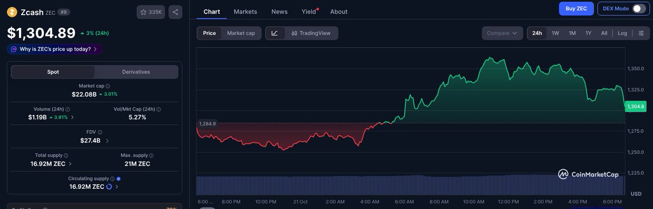Select the All time range
Screen dimensions: 653x209
click(x=604, y=33)
